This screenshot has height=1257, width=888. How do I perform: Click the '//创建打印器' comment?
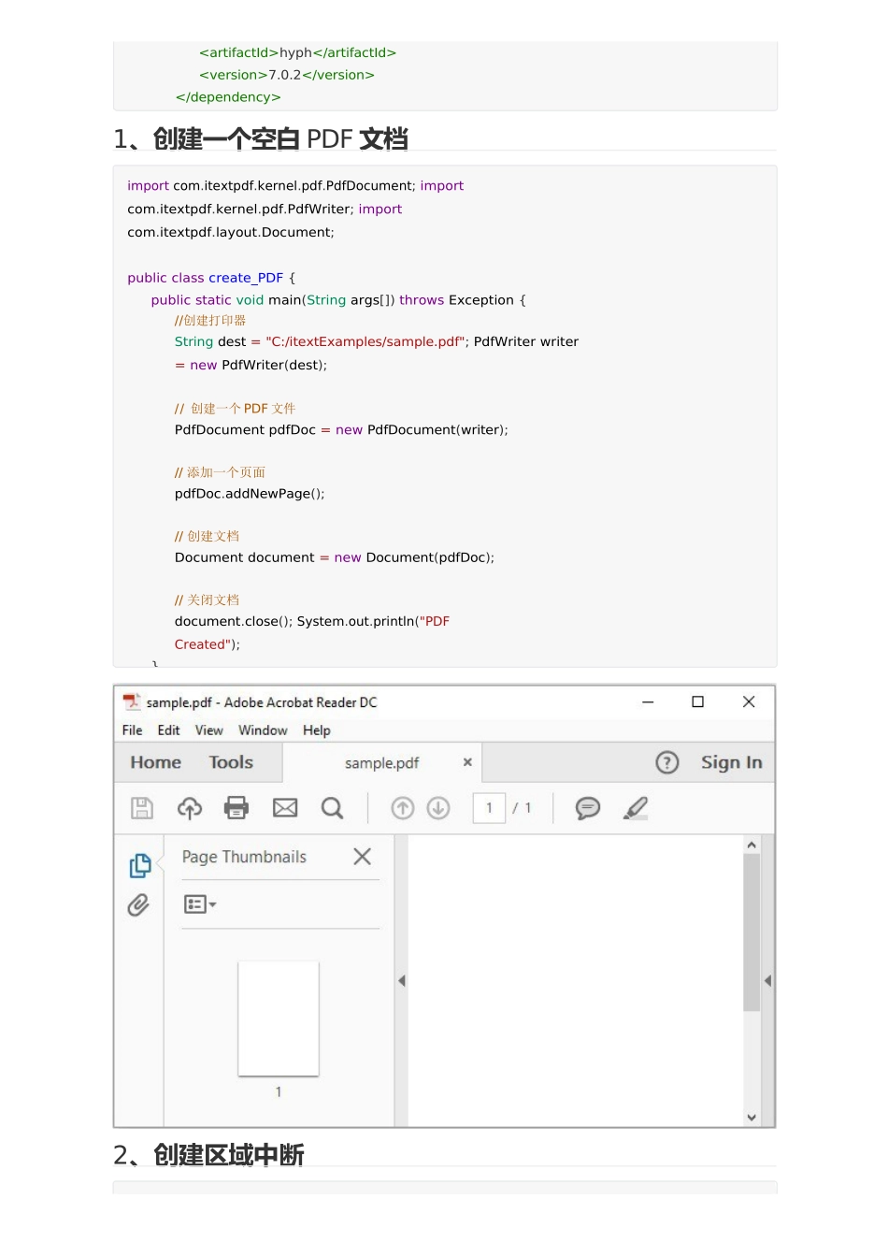point(210,320)
